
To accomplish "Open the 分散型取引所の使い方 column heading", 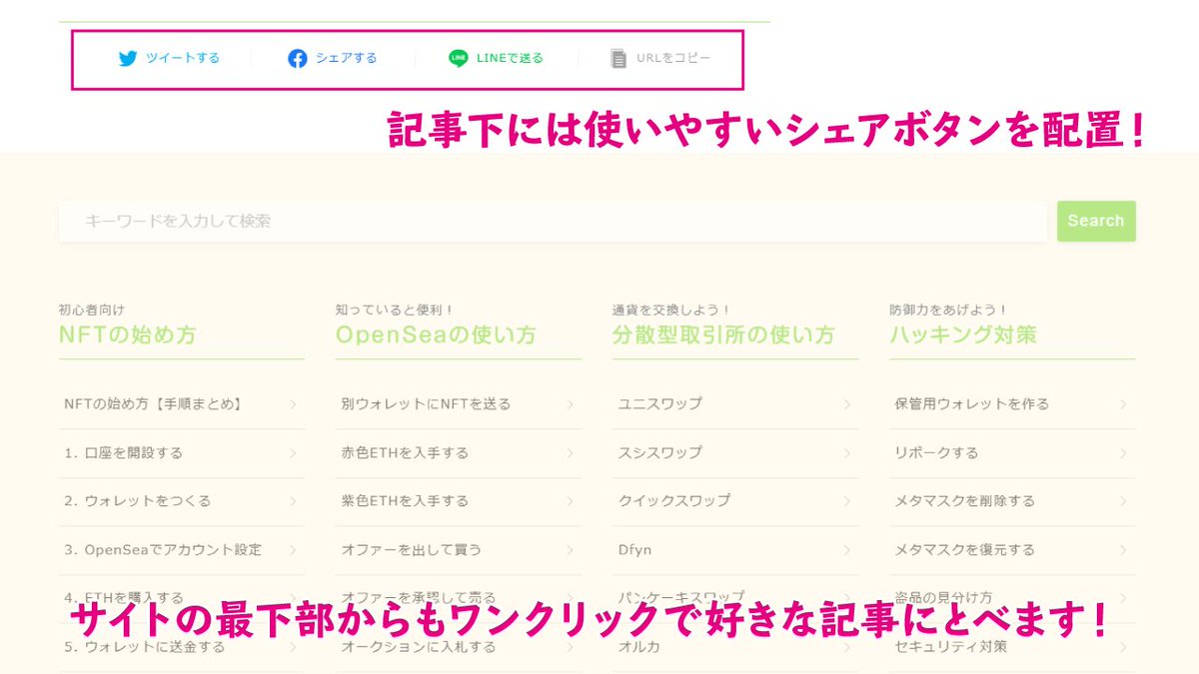I will [723, 336].
